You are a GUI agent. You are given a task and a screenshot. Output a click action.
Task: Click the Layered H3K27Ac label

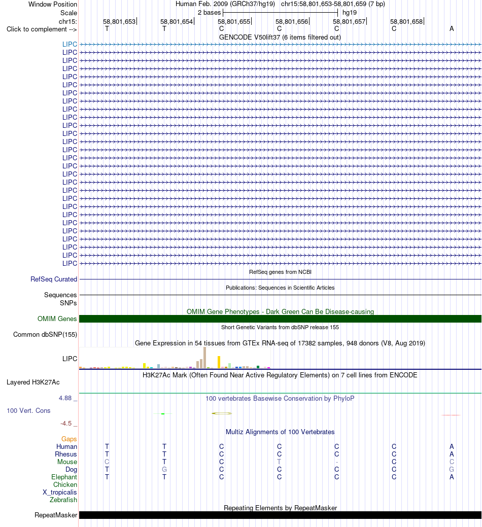click(33, 382)
